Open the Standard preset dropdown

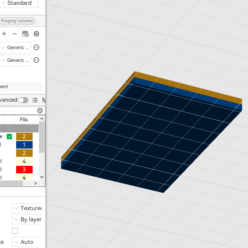(x=19, y=3)
